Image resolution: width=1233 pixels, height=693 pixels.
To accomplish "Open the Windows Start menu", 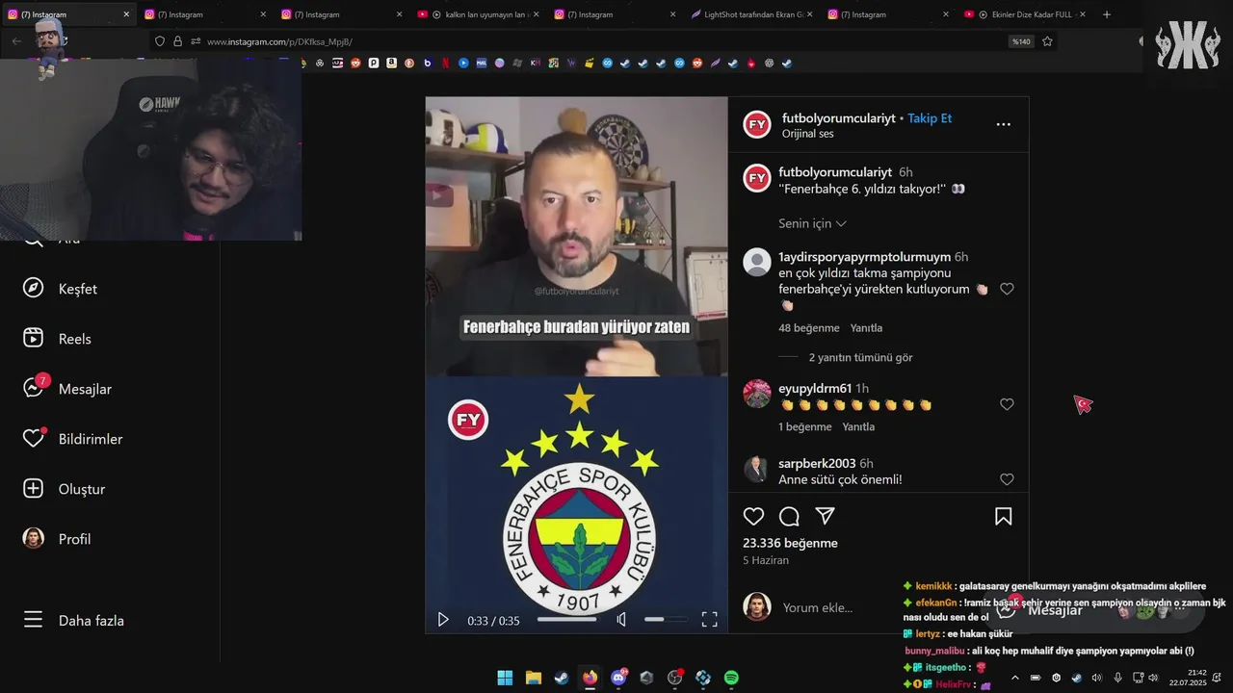I will point(505,678).
